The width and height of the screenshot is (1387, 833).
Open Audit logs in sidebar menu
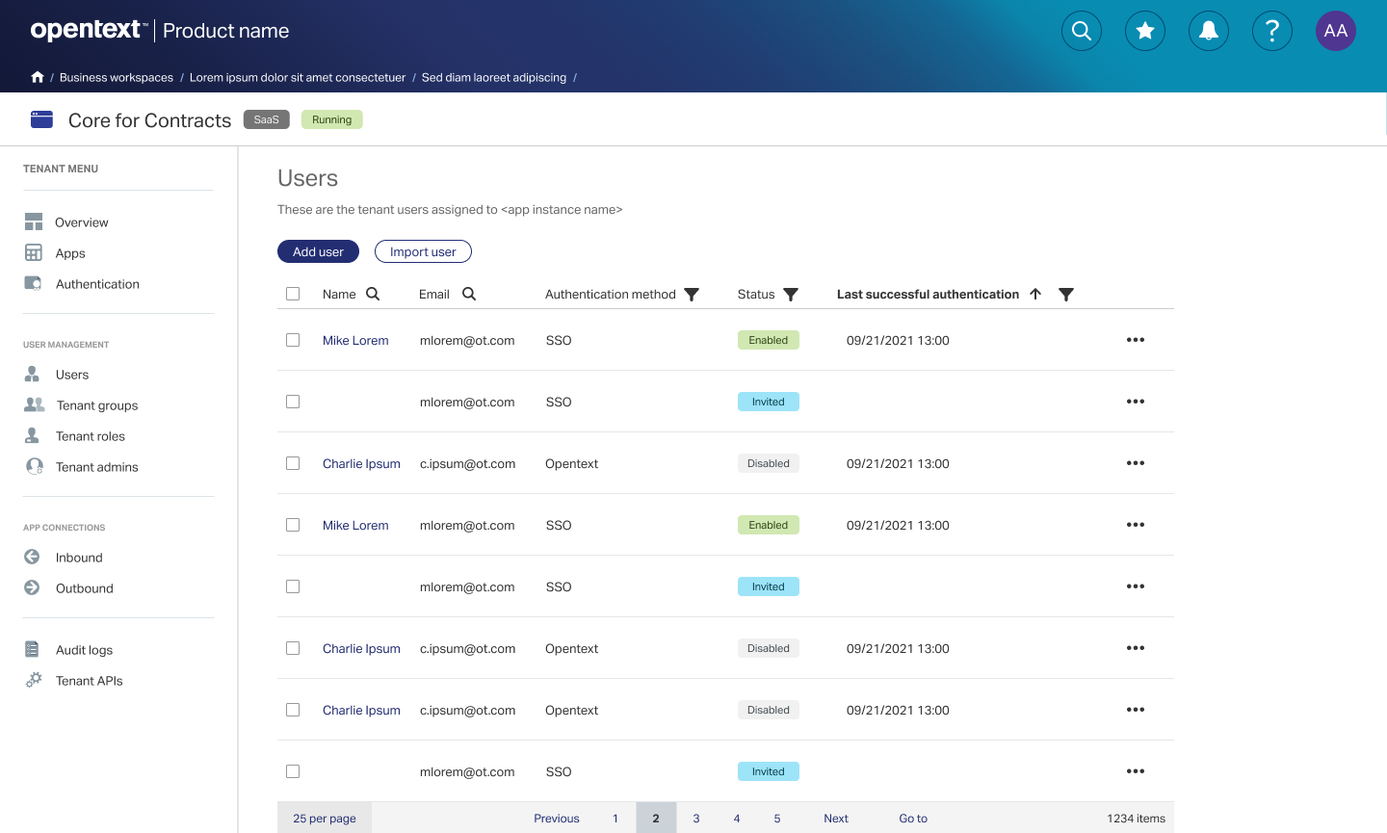[84, 650]
